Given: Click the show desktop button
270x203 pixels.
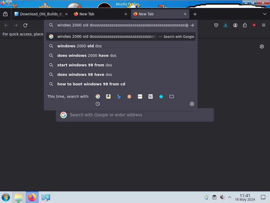Looking at the screenshot, I should pos(263,197).
